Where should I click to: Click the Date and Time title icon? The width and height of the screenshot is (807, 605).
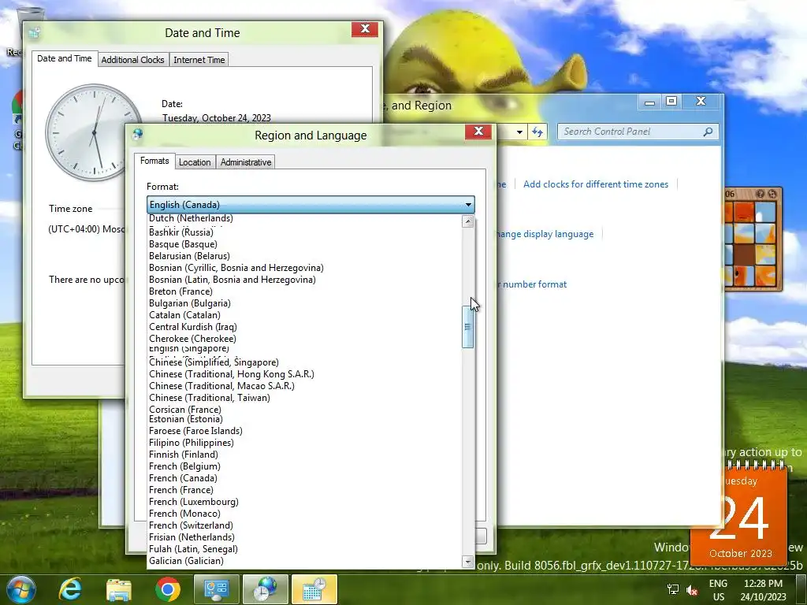35,33
